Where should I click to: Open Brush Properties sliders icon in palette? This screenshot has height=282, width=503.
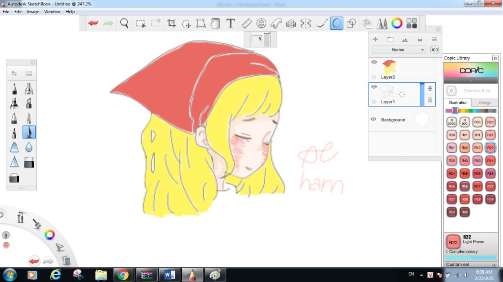[14, 73]
